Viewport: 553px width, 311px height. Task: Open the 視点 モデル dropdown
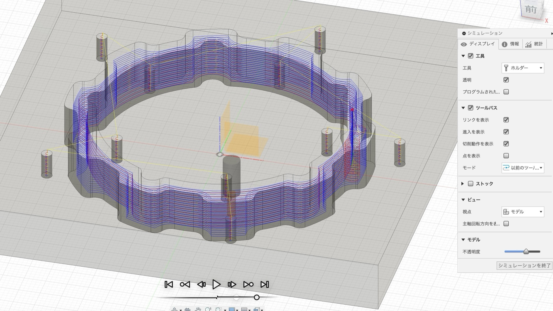[523, 212]
